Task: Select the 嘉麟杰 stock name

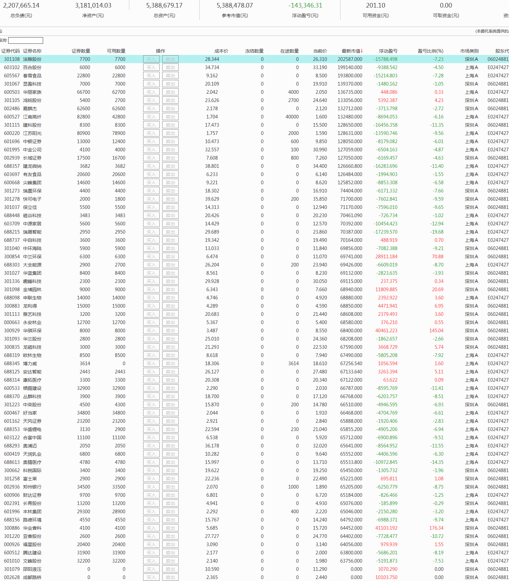Action: point(30,109)
